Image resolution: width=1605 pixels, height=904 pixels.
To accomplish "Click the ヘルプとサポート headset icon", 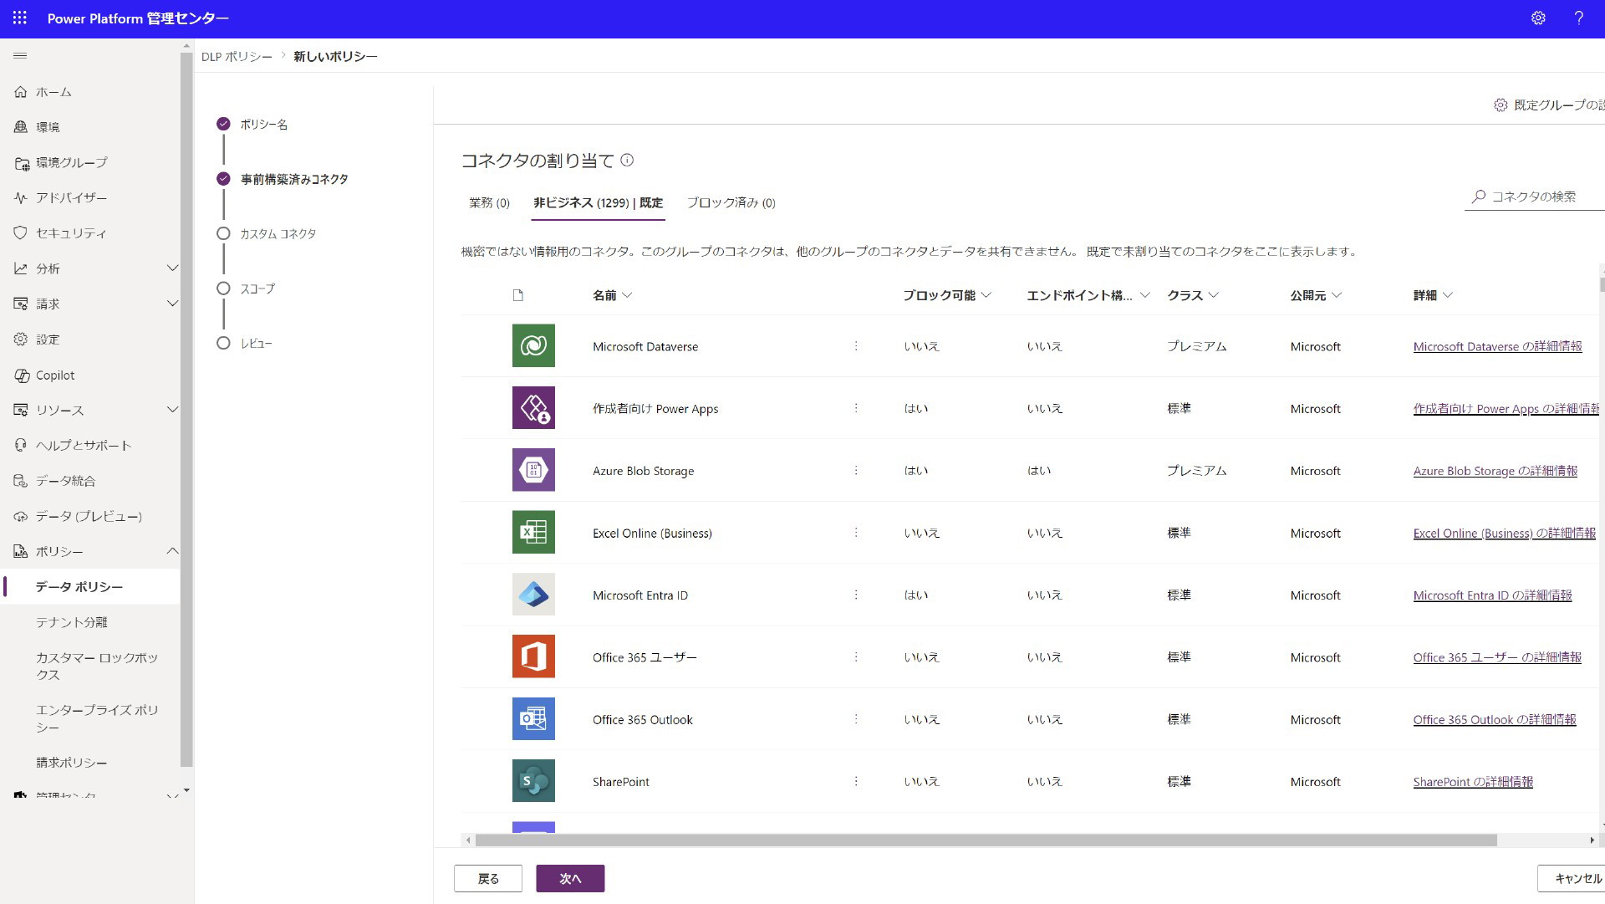I will click(21, 446).
